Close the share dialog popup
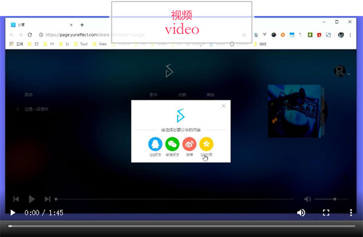Image resolution: width=363 pixels, height=237 pixels. [x=223, y=106]
